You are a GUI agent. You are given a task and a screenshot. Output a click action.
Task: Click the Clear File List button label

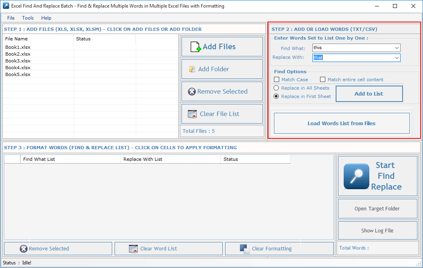[220, 114]
